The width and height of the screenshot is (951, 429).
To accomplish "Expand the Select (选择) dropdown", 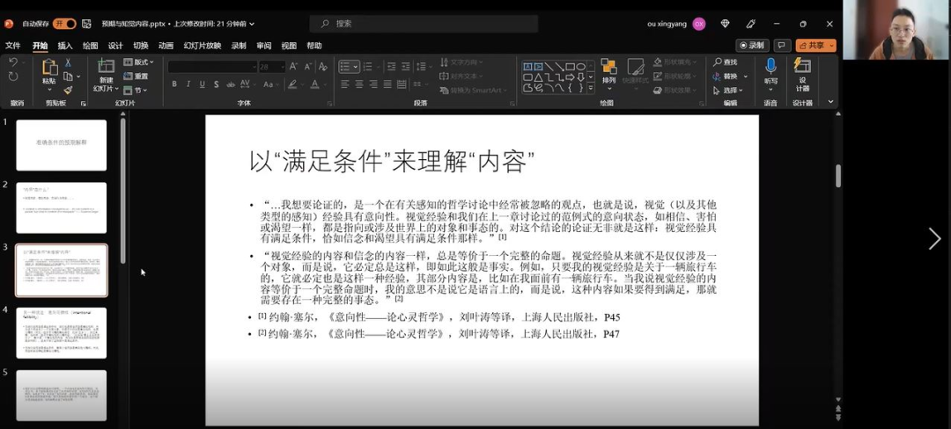I will [x=730, y=90].
